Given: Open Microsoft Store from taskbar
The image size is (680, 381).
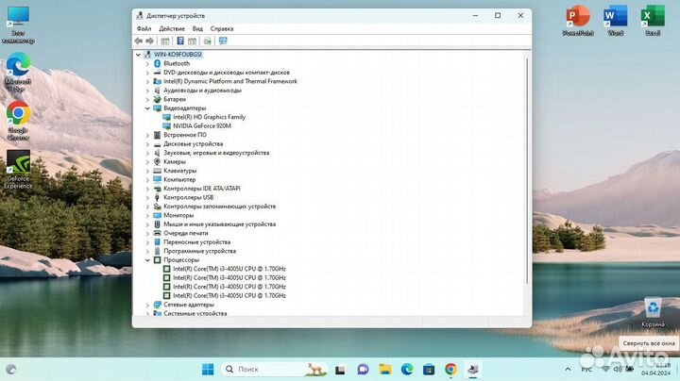Looking at the screenshot, I should pyautogui.click(x=429, y=370).
